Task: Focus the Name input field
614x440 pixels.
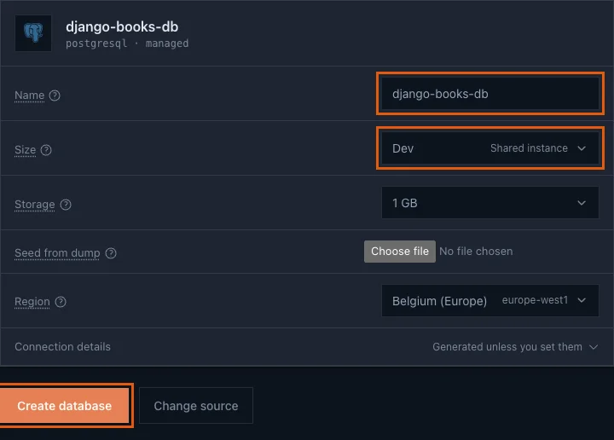Action: 489,94
